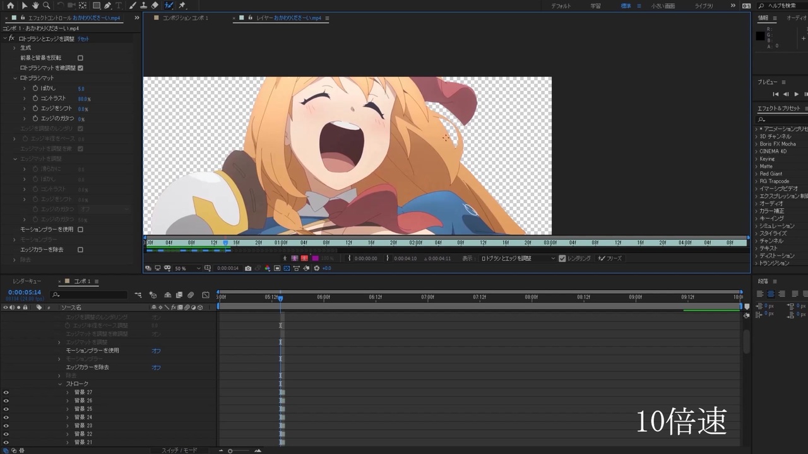Viewport: 808px width, 454px height.
Task: Switch to コンポジション コンポ 1 tab
Action: pos(185,18)
